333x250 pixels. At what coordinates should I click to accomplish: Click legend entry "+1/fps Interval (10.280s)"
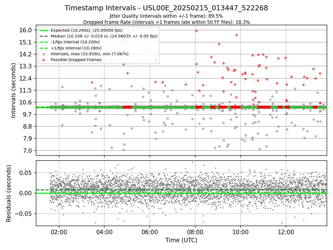(x=75, y=48)
